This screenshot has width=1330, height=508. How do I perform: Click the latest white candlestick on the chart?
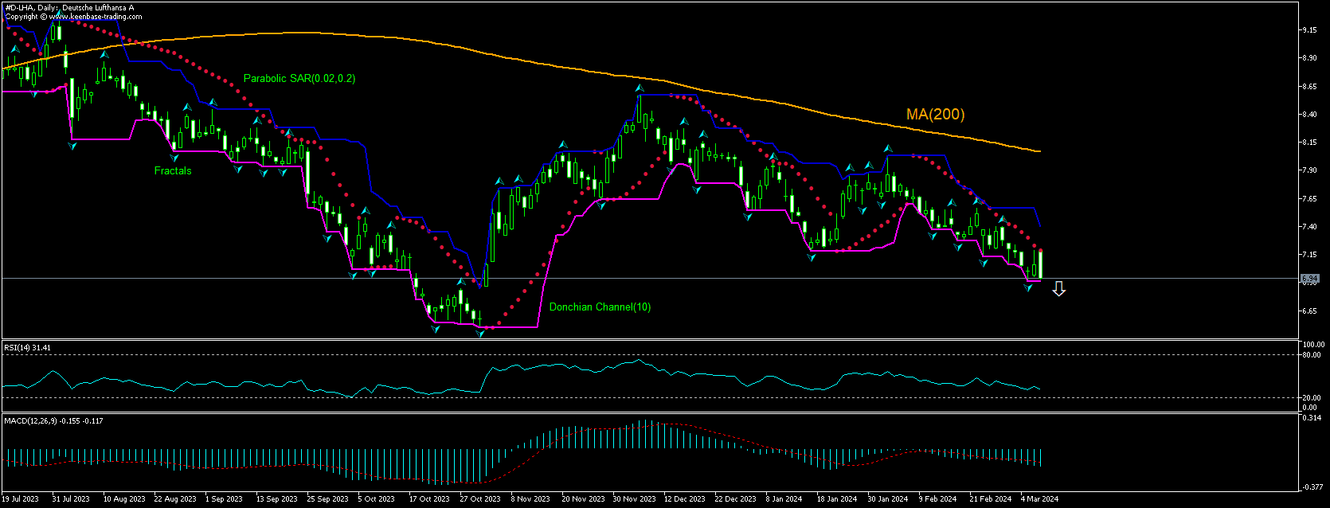1040,264
